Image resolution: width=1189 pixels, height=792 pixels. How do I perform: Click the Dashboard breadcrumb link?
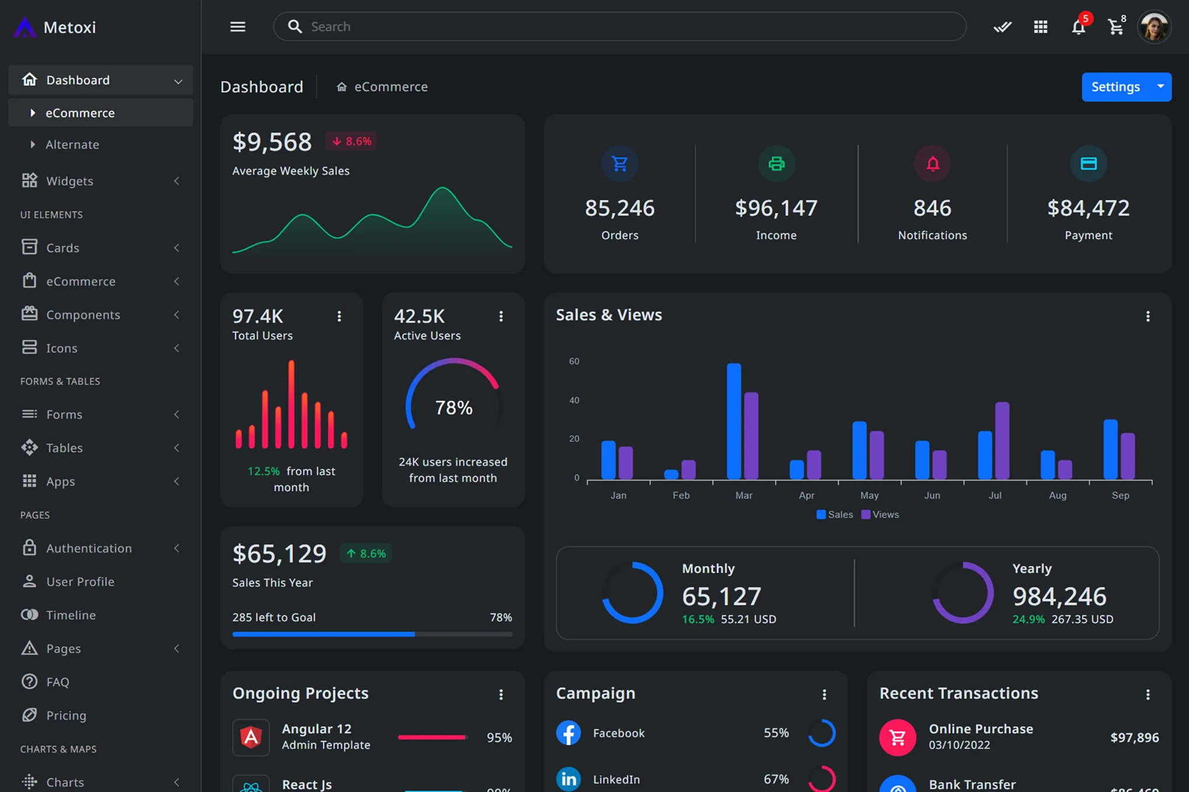coord(261,86)
